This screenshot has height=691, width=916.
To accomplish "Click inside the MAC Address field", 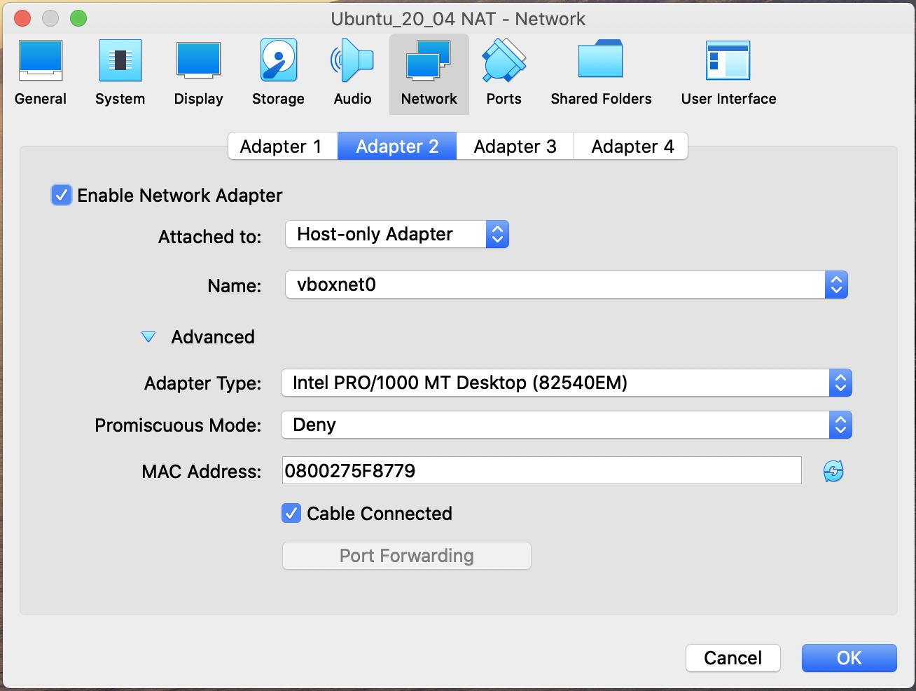I will 541,471.
